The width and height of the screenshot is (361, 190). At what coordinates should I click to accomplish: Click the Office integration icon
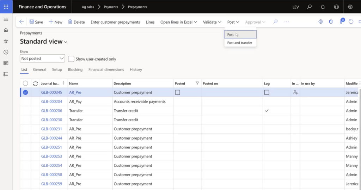(x=331, y=22)
